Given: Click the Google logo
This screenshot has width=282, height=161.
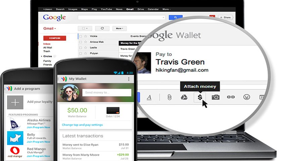Looking at the screenshot, I should point(54,17).
